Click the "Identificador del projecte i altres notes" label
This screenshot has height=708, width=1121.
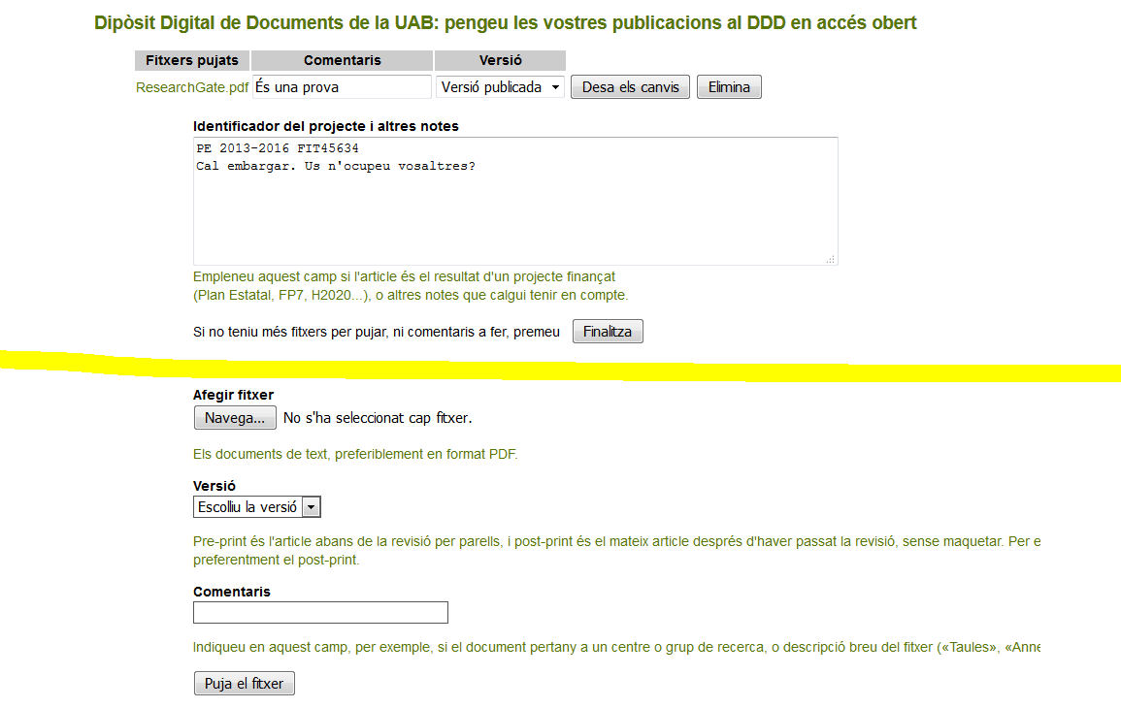[326, 126]
